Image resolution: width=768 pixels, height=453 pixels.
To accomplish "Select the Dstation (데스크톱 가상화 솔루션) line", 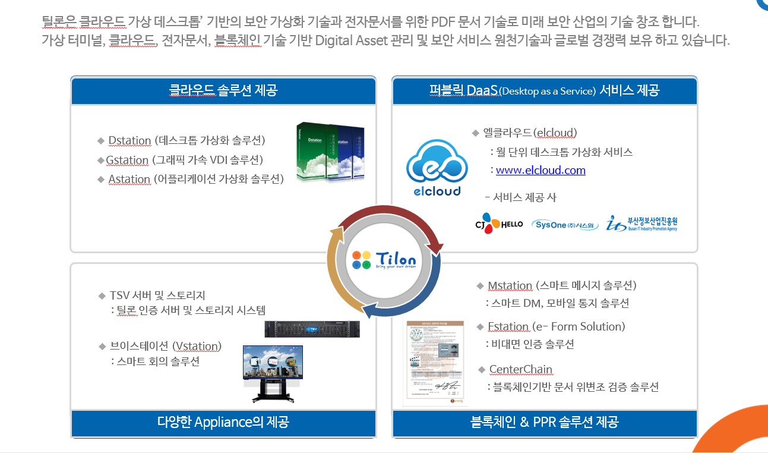I will 187,141.
